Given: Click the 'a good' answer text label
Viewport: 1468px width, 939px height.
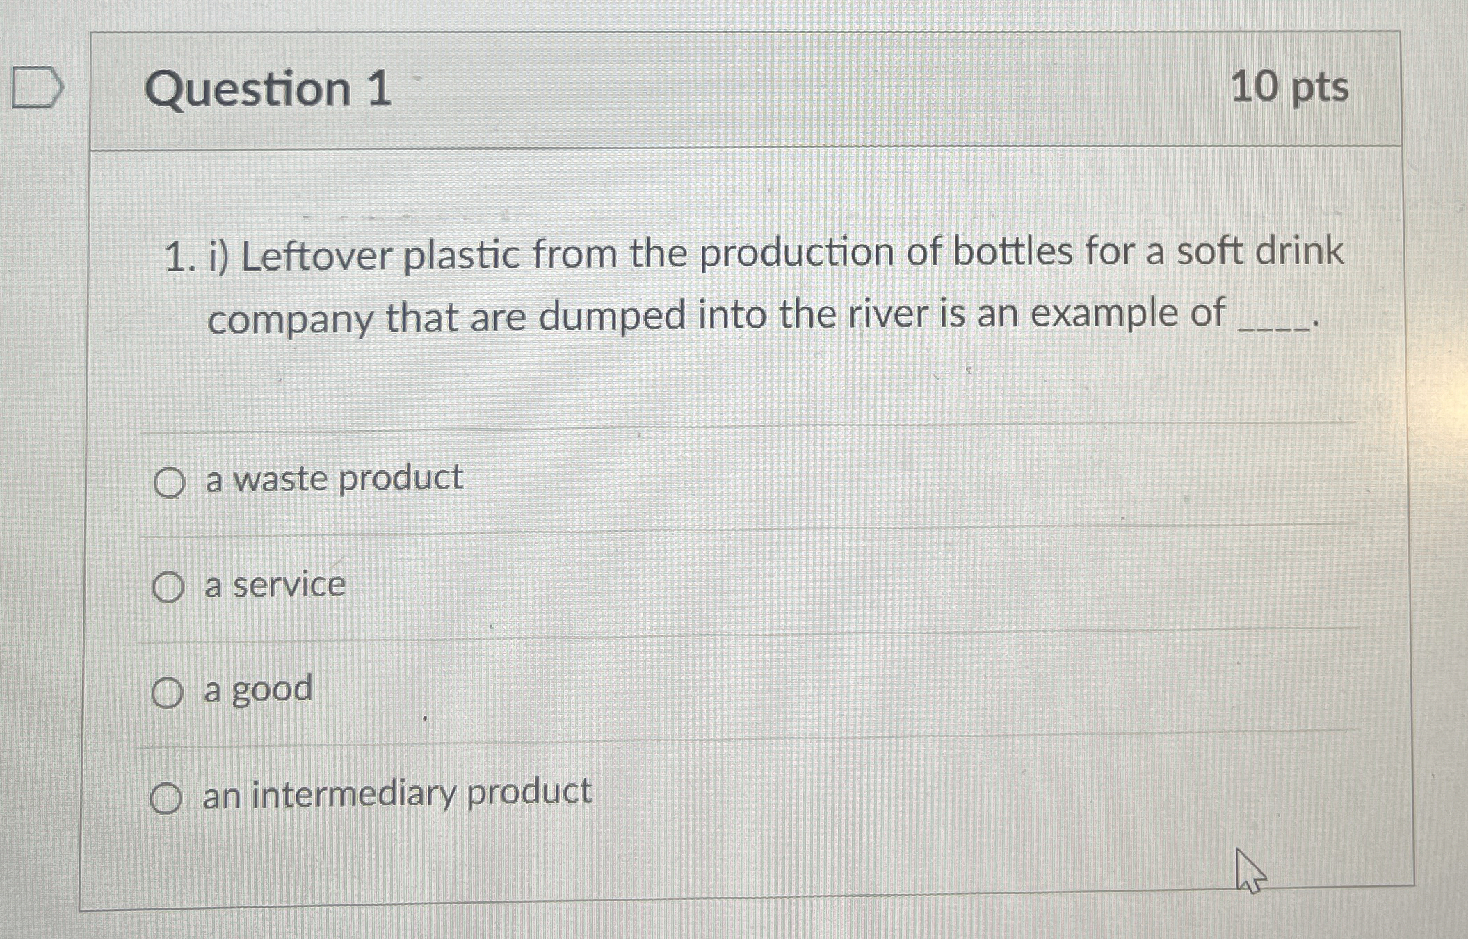Looking at the screenshot, I should pyautogui.click(x=256, y=689).
